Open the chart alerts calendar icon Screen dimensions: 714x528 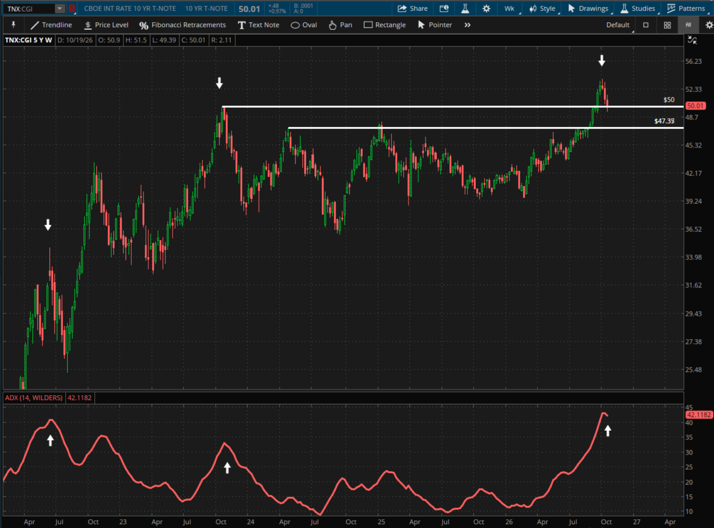click(x=444, y=8)
